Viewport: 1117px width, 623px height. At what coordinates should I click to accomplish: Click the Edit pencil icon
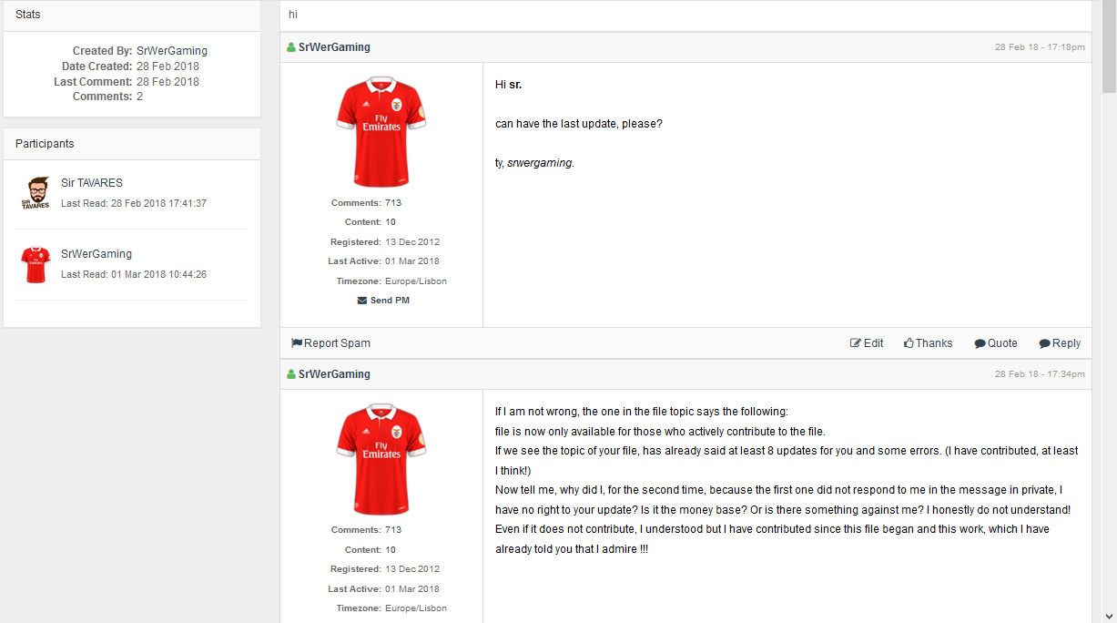pyautogui.click(x=856, y=343)
